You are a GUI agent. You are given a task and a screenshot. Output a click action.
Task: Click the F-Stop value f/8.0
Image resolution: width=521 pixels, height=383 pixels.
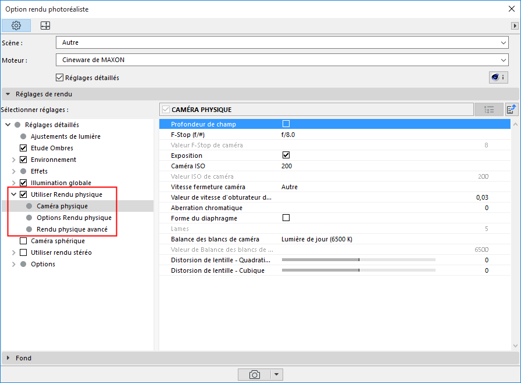288,135
